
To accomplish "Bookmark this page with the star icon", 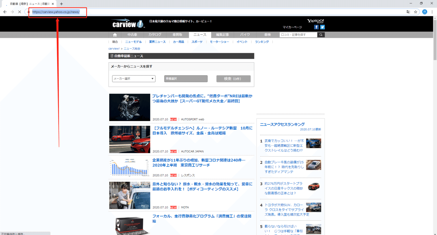I will click(415, 12).
